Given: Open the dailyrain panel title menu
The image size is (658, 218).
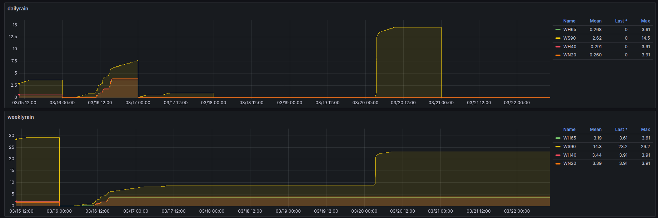Looking at the screenshot, I should (18, 9).
